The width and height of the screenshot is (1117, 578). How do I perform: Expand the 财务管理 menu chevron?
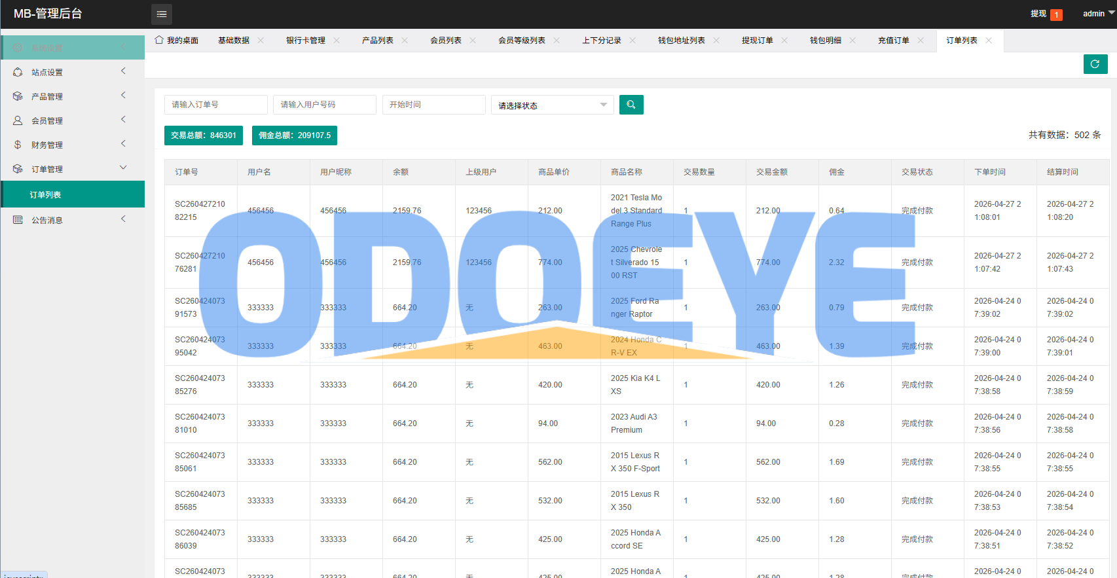pyautogui.click(x=123, y=144)
